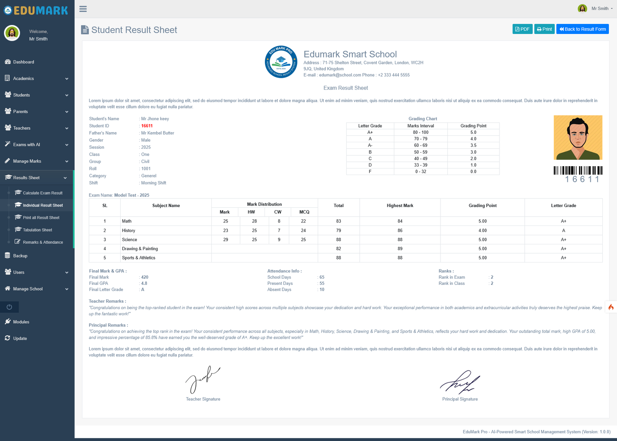Viewport: 617px width, 441px height.
Task: Expand the Manage School menu
Action: pyautogui.click(x=37, y=289)
